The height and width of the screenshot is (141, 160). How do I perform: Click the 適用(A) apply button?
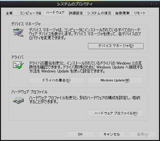click(143, 134)
